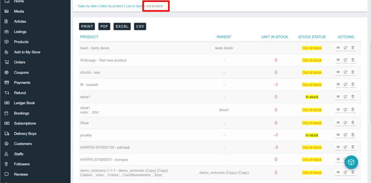Viewport: 371px width, 183px height.
Task: Click the Media icon in sidebar
Action: (7, 11)
